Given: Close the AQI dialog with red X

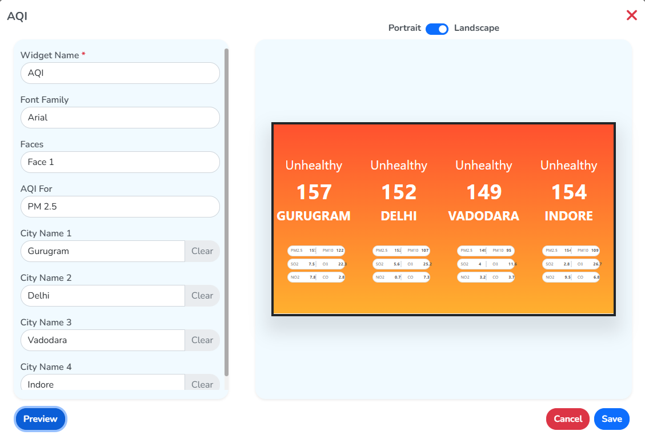Looking at the screenshot, I should (x=631, y=15).
